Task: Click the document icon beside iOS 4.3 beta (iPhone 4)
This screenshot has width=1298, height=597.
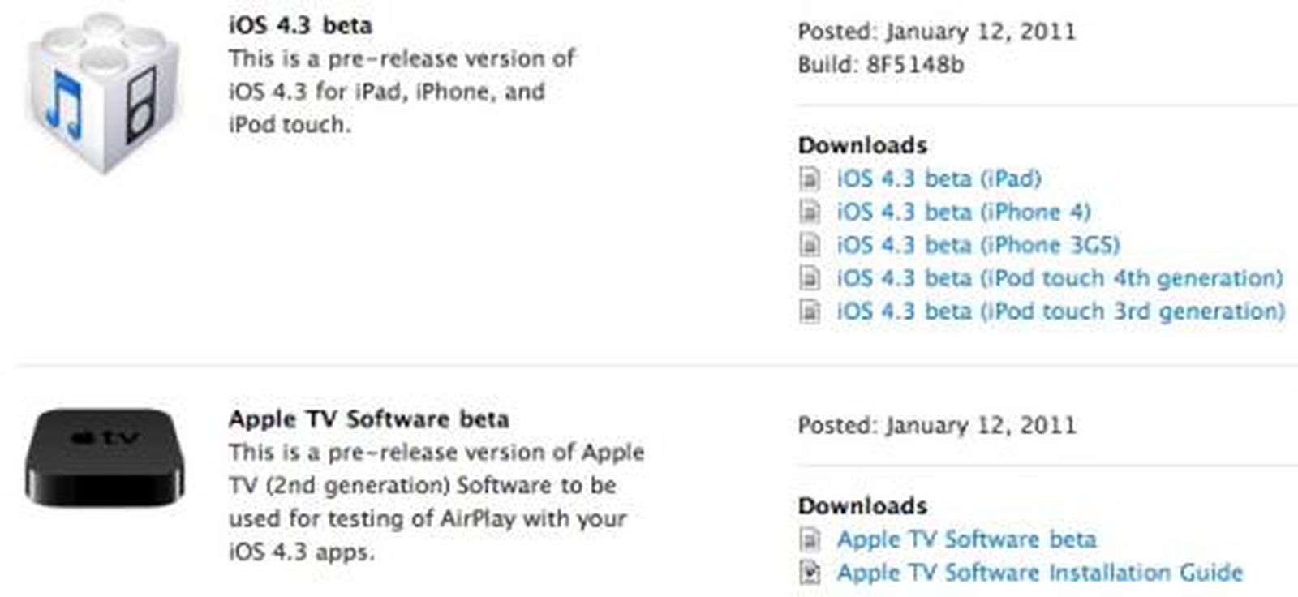Action: (808, 211)
